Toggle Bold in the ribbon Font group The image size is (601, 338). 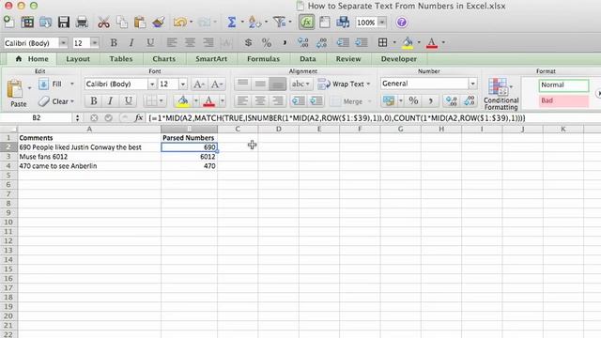coord(93,100)
